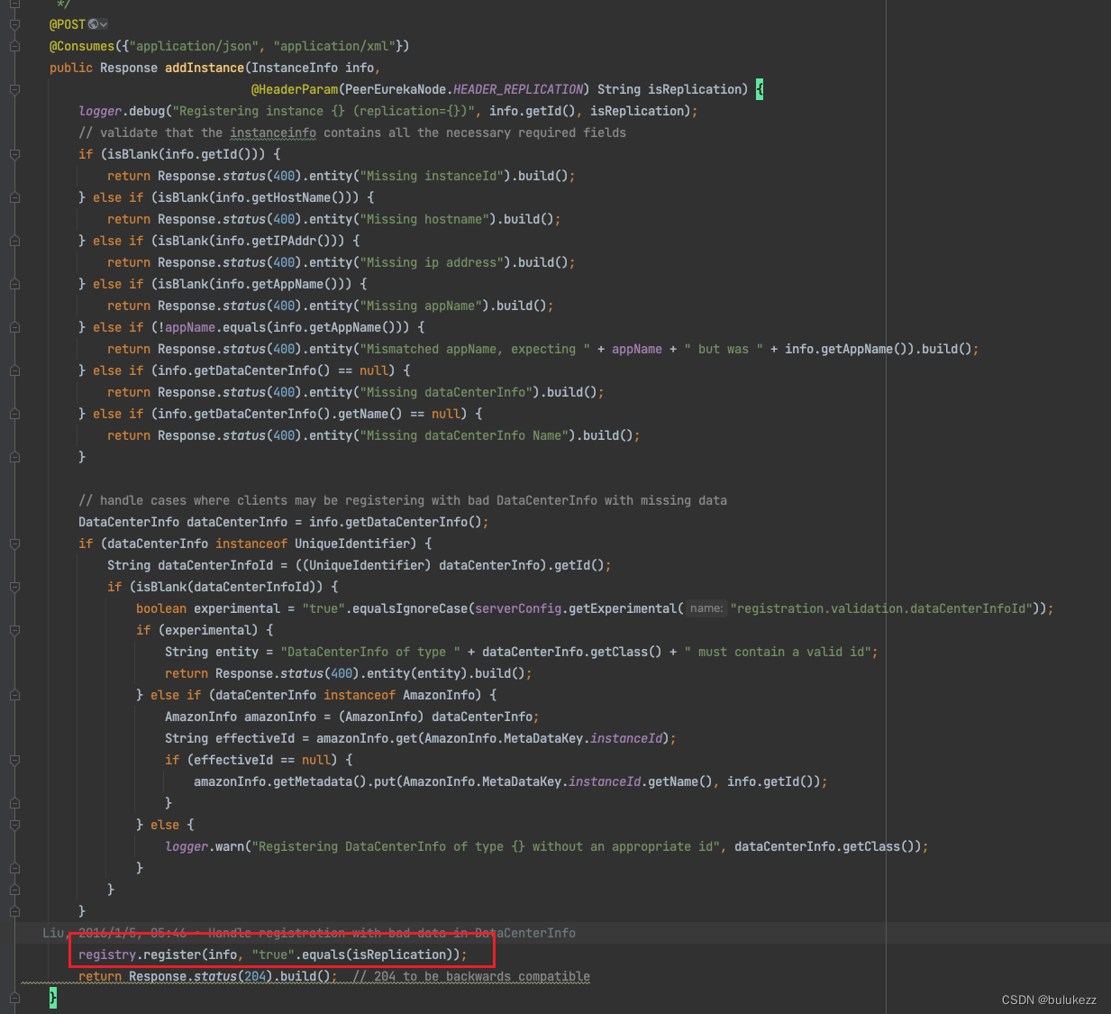Collapse fold at 'else if (isBlank(info.getHostName()))' line

pyautogui.click(x=14, y=197)
